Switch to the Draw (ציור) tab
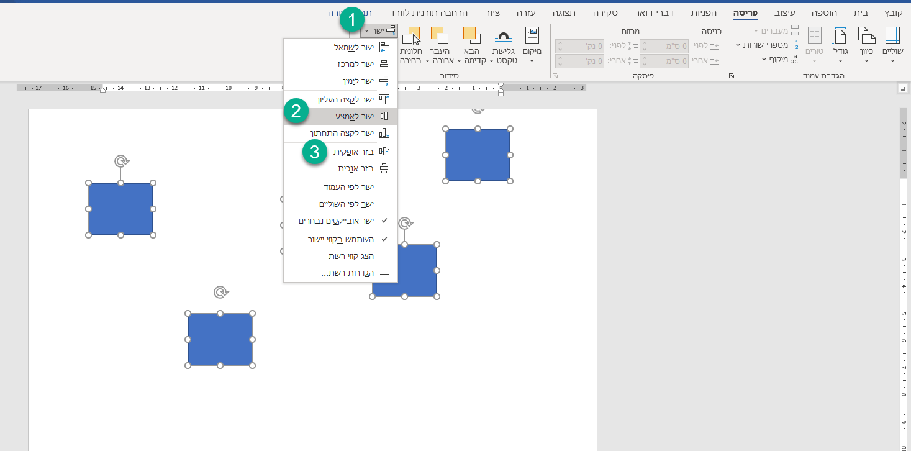Viewport: 911px width, 451px height. [x=493, y=12]
